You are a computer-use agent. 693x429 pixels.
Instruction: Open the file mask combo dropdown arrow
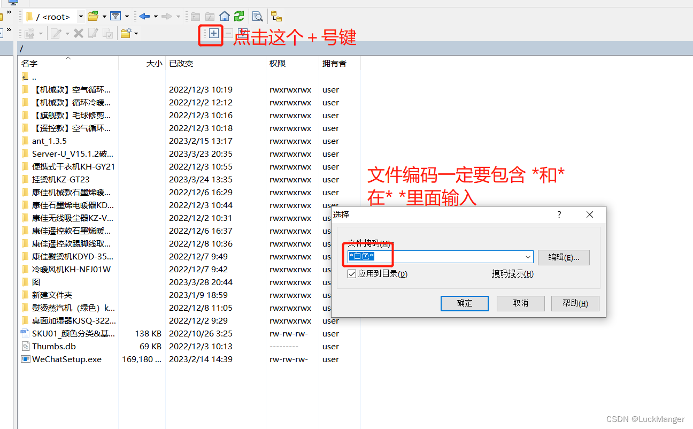coord(528,257)
